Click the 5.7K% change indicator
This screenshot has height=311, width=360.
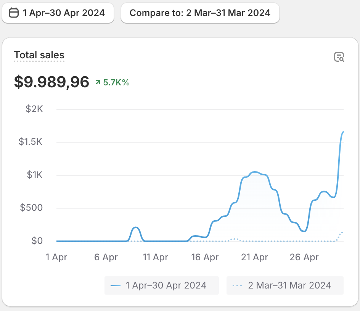click(x=116, y=82)
